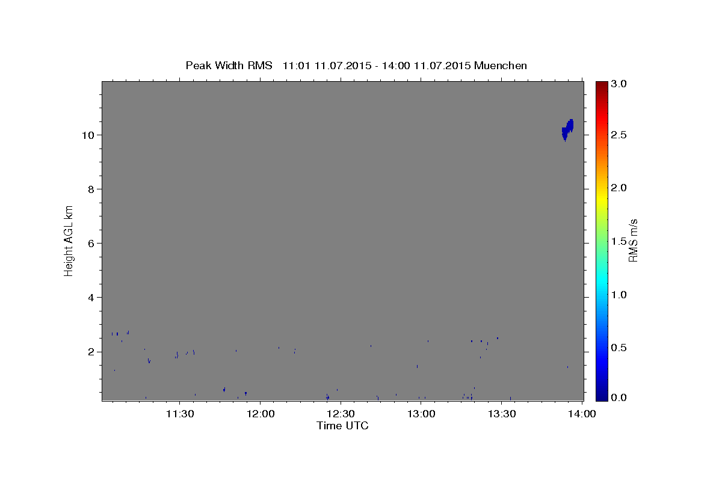Click the blue cloud patch near 10 km
The image size is (722, 481).
pyautogui.click(x=567, y=129)
